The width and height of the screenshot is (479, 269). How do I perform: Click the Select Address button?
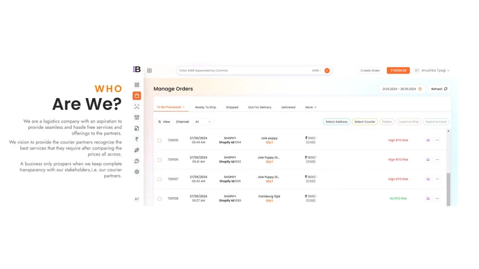336,122
